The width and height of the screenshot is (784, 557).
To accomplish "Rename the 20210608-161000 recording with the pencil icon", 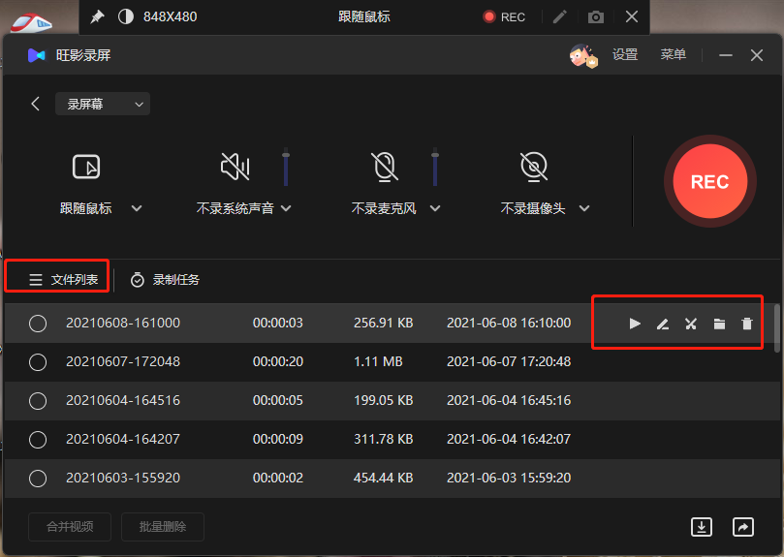I will [x=663, y=324].
